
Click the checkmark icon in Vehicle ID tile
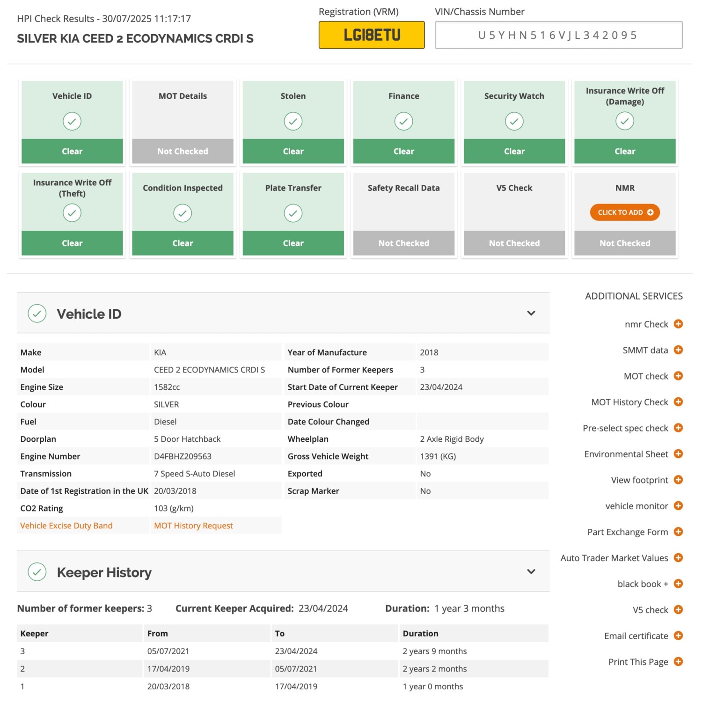72,121
